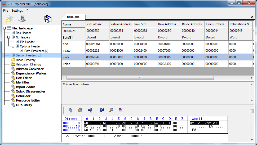The height and width of the screenshot is (145, 257).
Task: Open the File menu
Action: click(6, 11)
